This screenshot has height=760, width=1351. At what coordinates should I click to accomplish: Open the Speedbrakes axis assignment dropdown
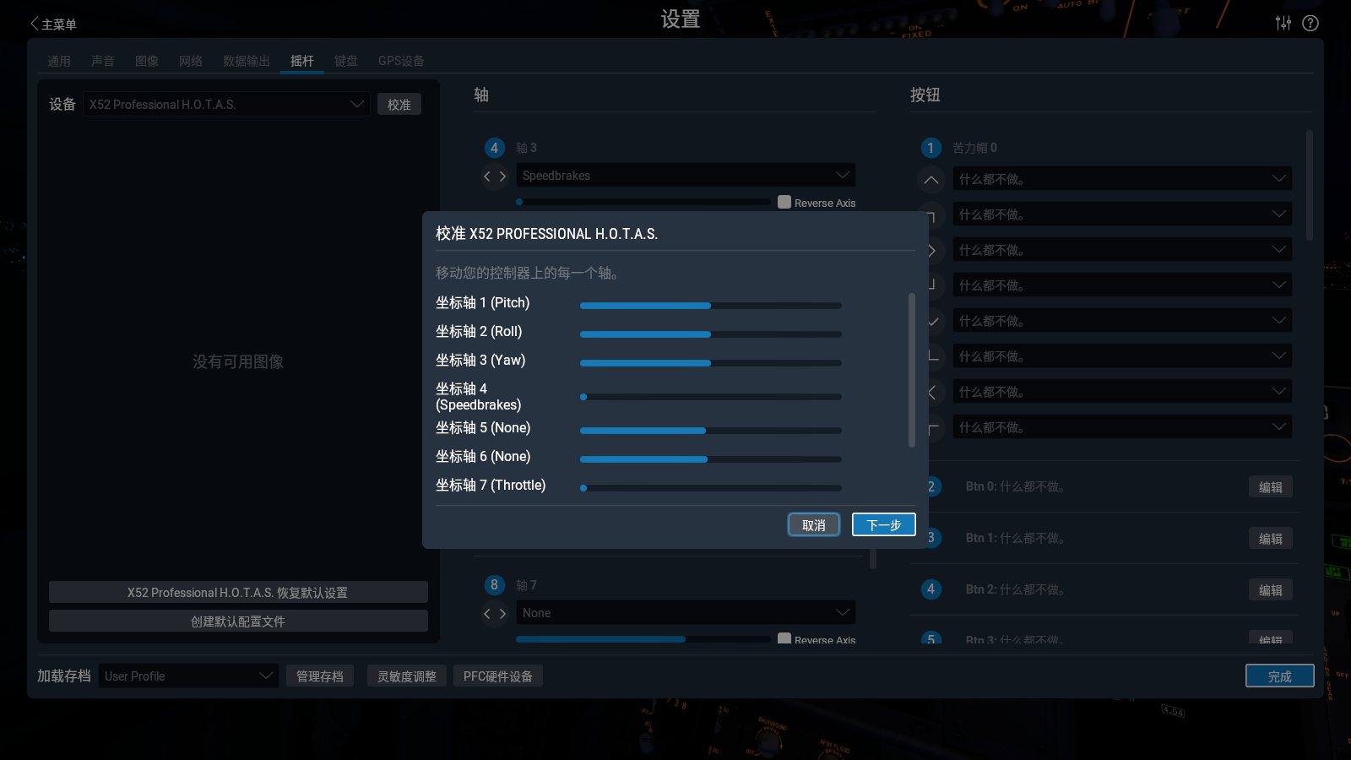686,175
